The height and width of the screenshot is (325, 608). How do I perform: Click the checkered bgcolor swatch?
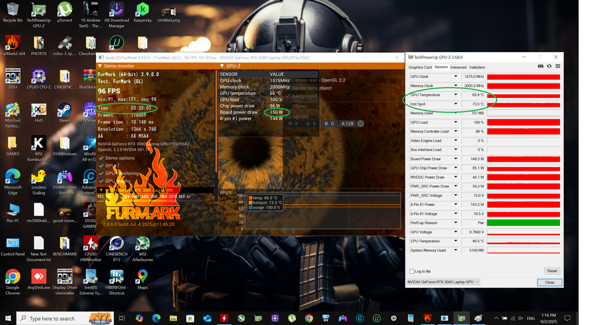[x=361, y=123]
